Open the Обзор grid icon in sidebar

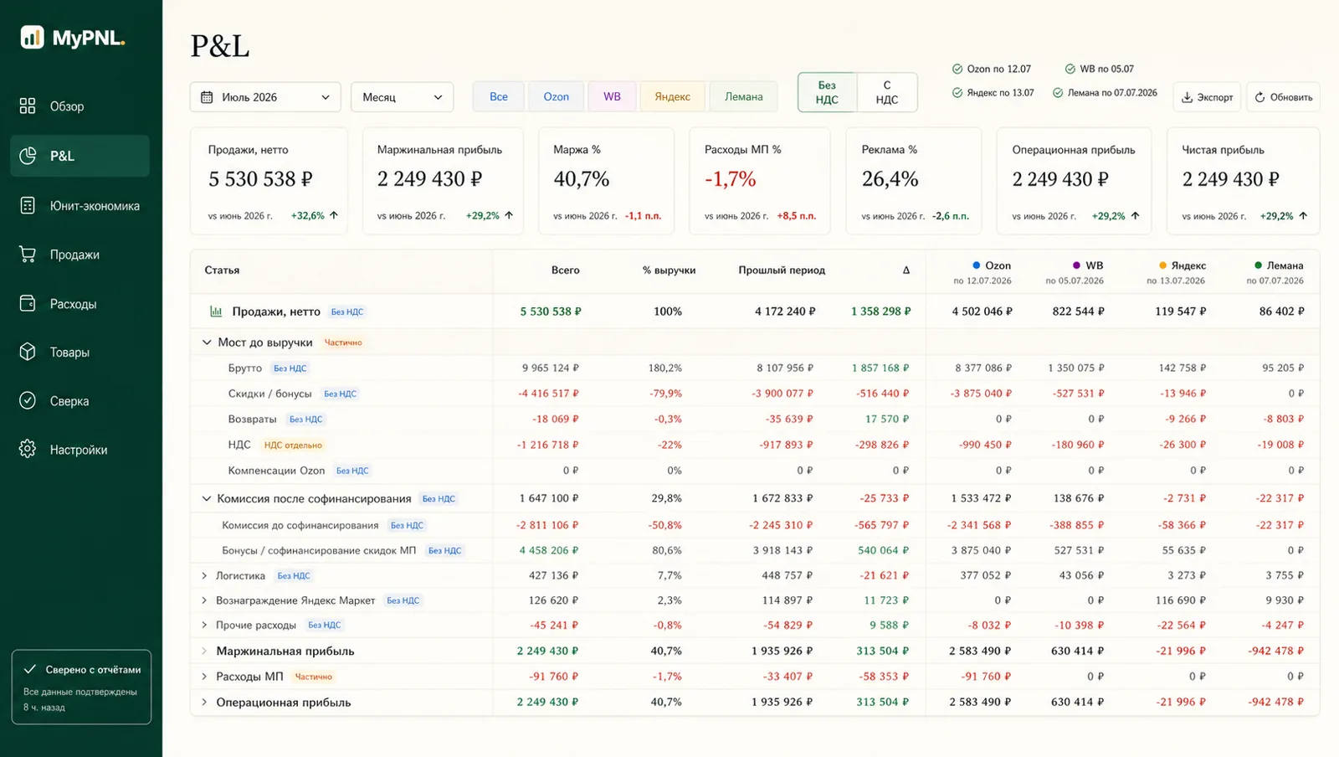pos(28,106)
